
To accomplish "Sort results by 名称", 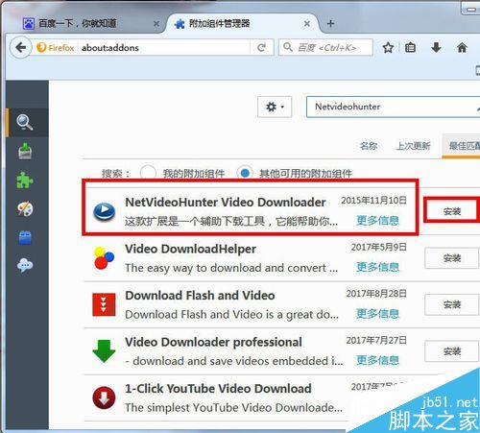I will tap(369, 146).
